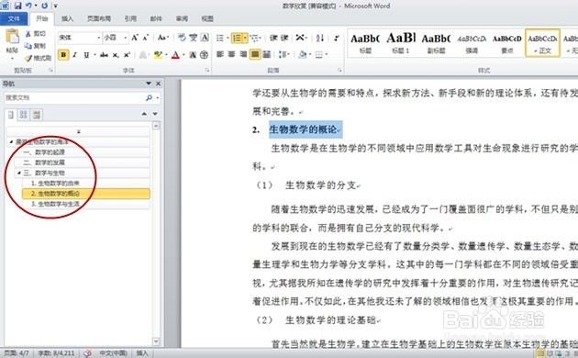
Task: Open the font size combo box 小四
Action: tap(115, 38)
